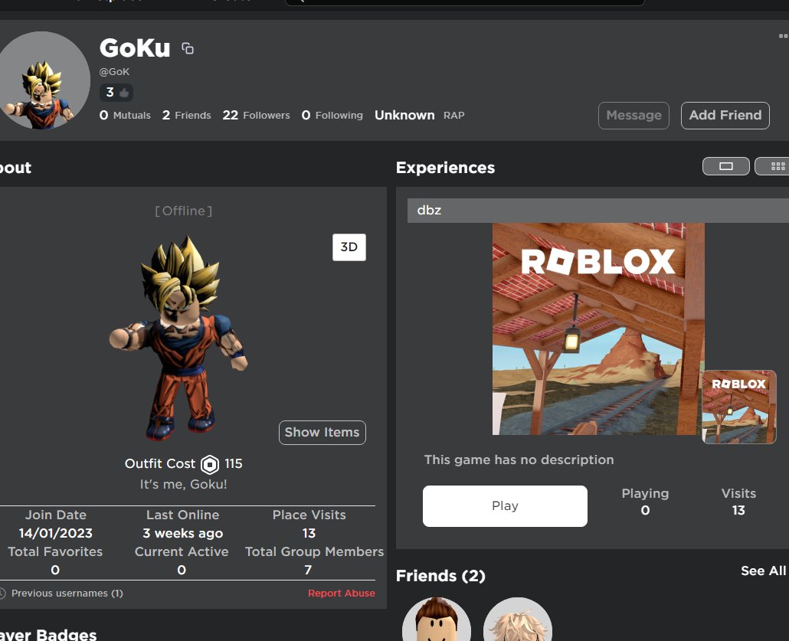View 0 Mutuals list
This screenshot has width=789, height=641.
point(125,115)
